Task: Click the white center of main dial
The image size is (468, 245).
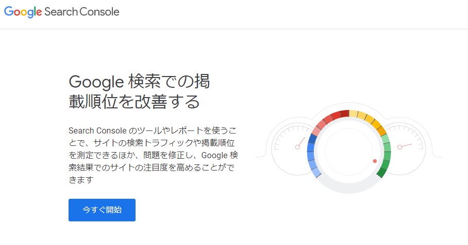Action: [349, 151]
